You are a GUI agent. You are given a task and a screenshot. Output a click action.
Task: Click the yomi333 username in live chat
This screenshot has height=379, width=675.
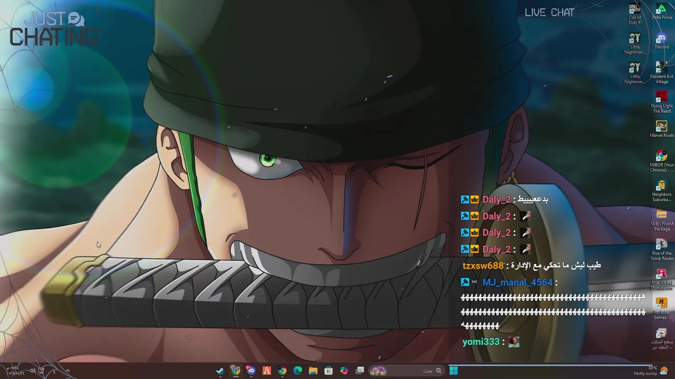click(481, 342)
